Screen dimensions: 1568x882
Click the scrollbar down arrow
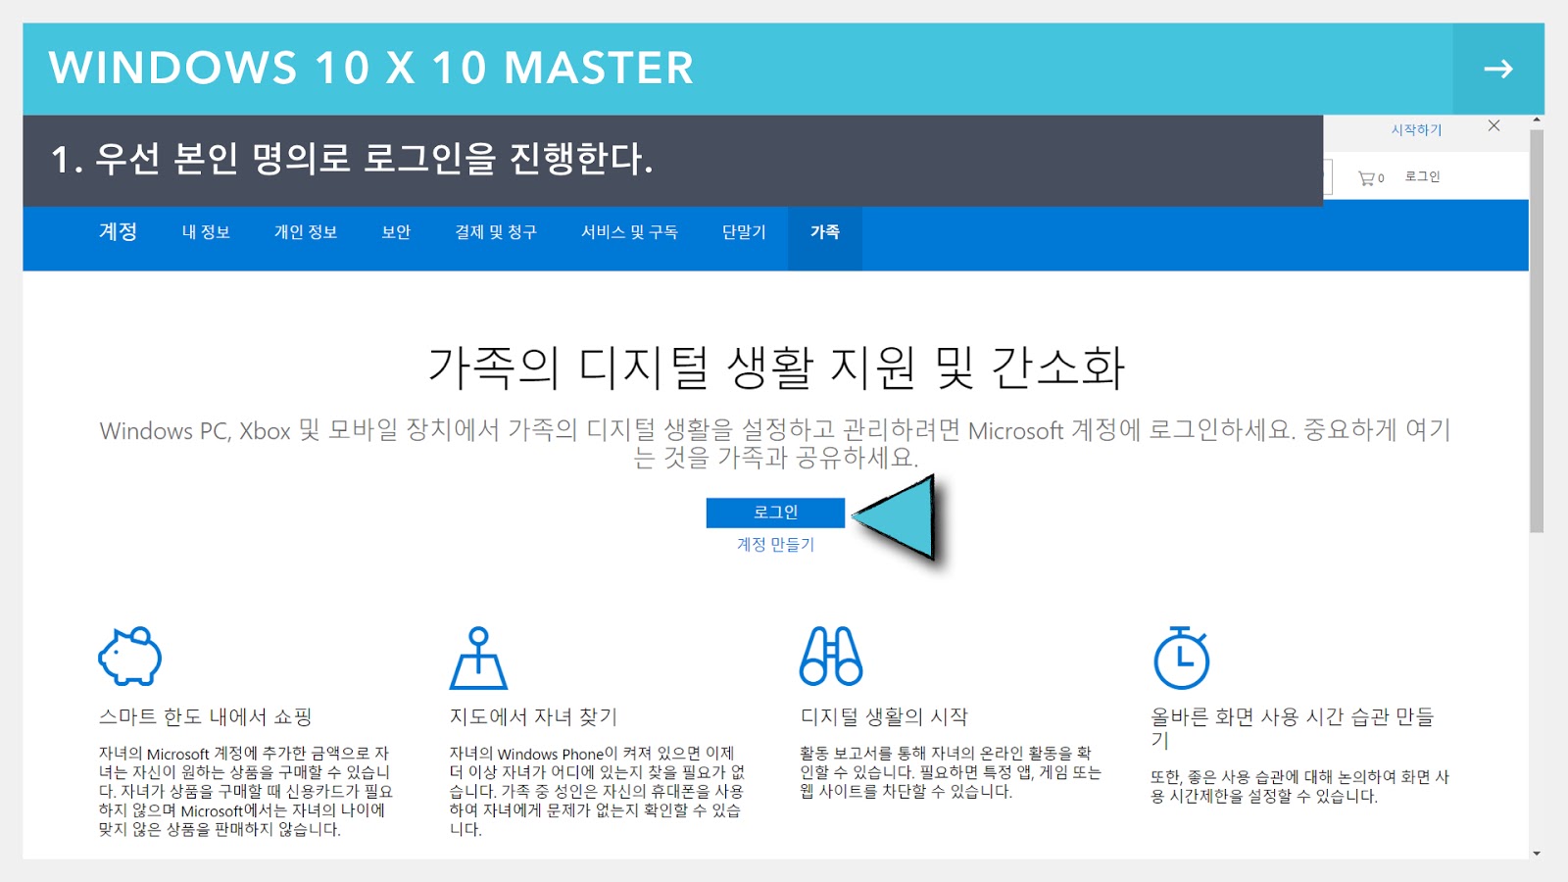click(1537, 853)
